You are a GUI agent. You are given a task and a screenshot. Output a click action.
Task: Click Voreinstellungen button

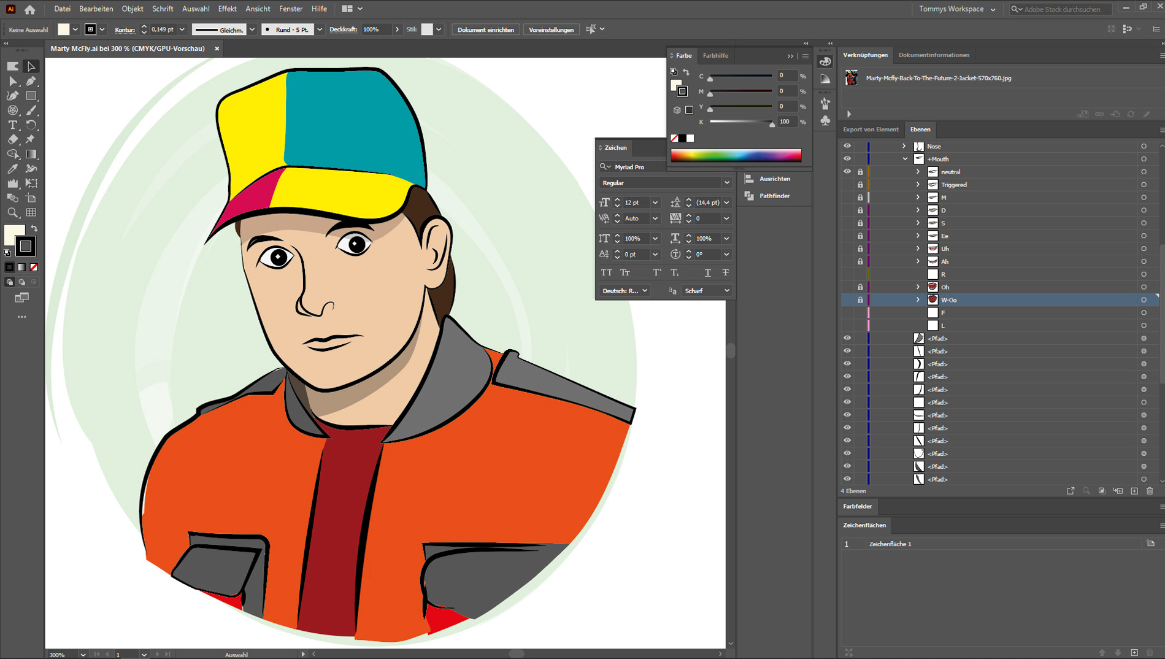[x=551, y=29]
